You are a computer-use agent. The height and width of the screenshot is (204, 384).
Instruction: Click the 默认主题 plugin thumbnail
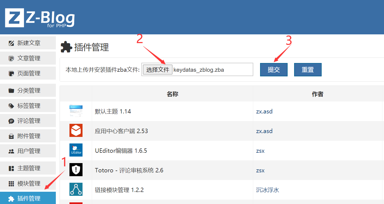(x=76, y=111)
